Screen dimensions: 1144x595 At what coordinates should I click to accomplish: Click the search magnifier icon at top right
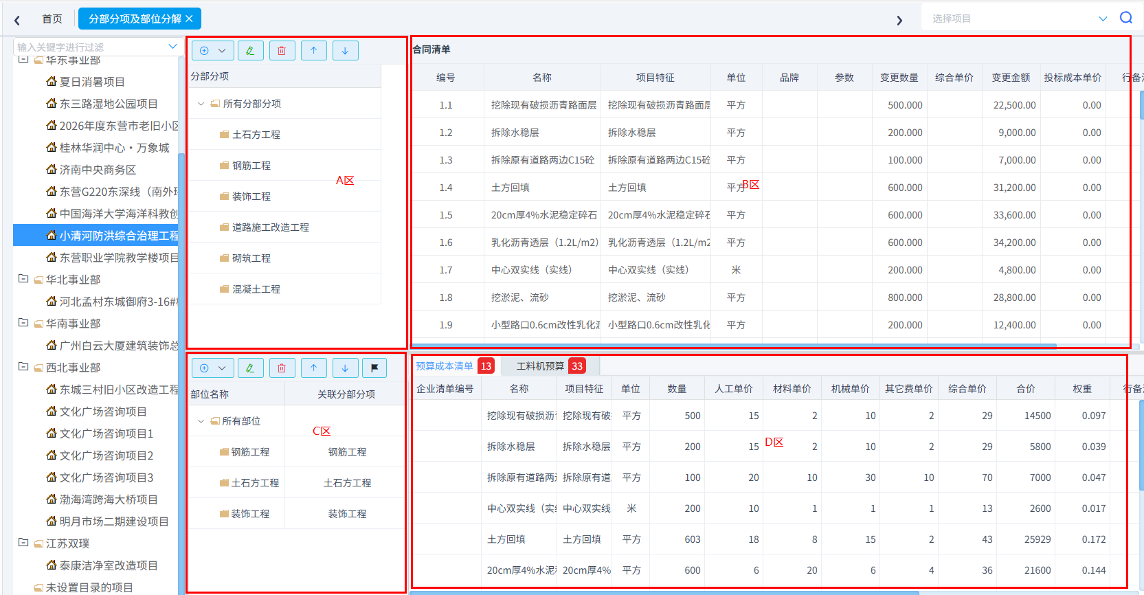1126,18
